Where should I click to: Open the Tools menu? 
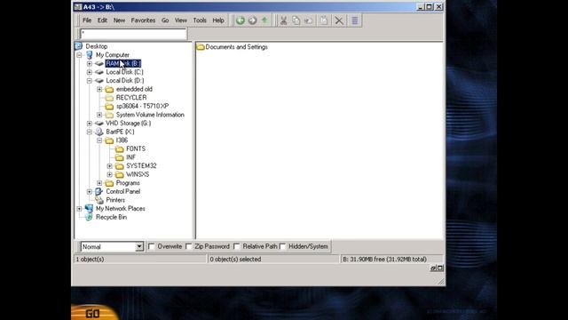click(x=200, y=20)
